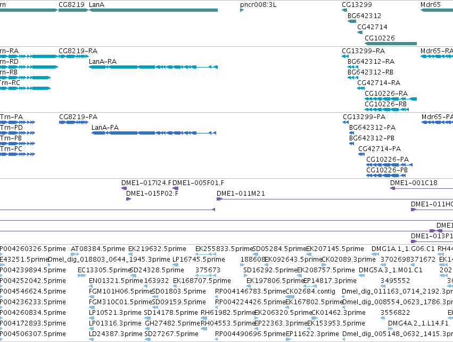Open the SD05284.5prime EST label
The height and width of the screenshot is (342, 453).
[279, 249]
